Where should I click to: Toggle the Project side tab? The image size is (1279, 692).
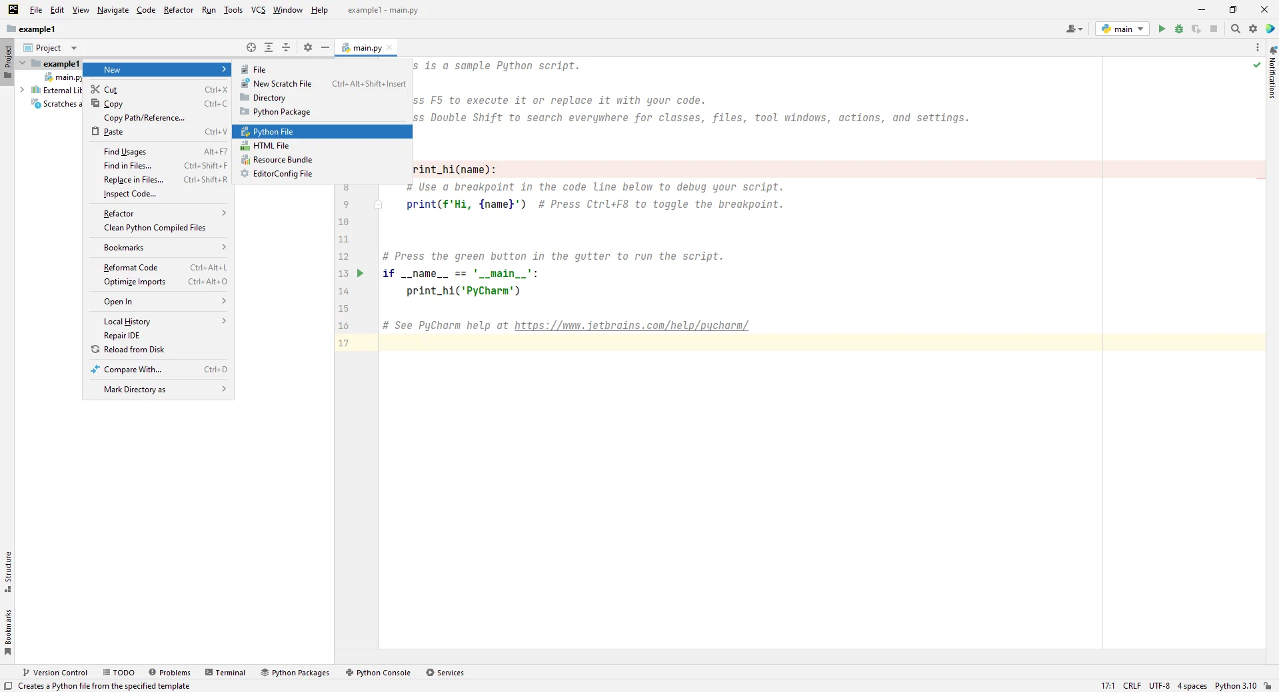coord(7,61)
